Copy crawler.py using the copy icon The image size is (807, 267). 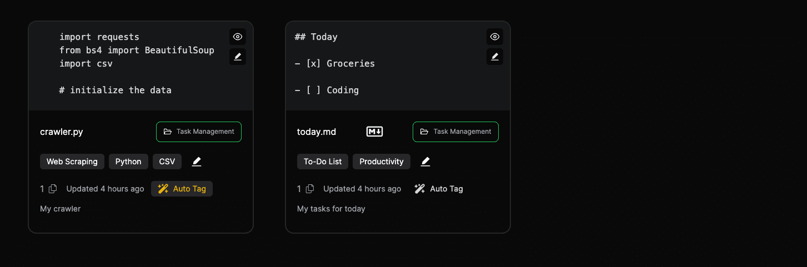pyautogui.click(x=53, y=189)
